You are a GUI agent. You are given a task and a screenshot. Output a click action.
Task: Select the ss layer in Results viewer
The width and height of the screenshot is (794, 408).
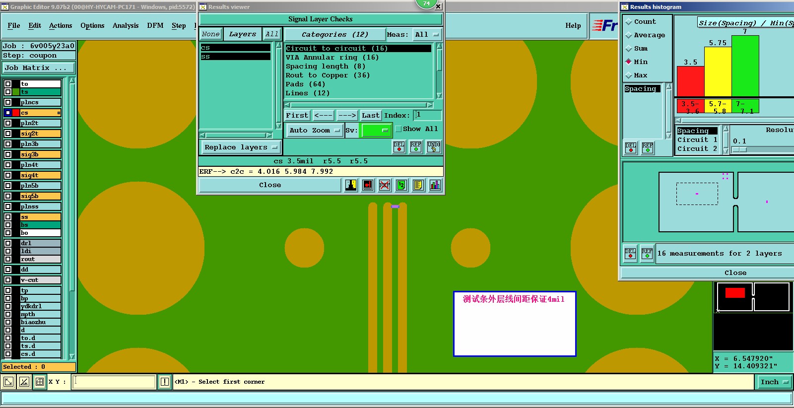(236, 57)
